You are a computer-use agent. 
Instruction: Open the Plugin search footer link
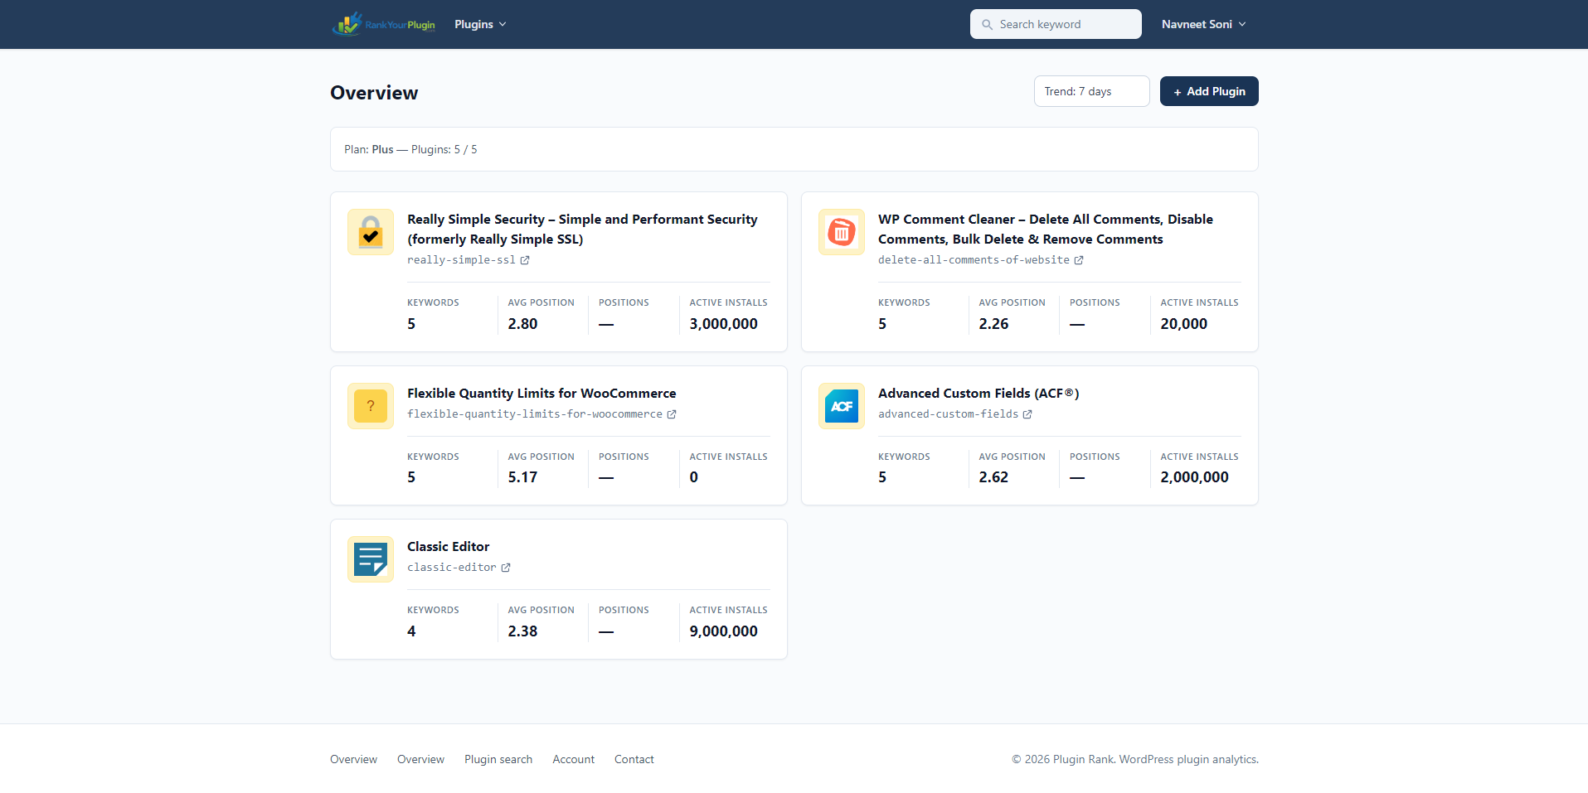click(x=498, y=759)
